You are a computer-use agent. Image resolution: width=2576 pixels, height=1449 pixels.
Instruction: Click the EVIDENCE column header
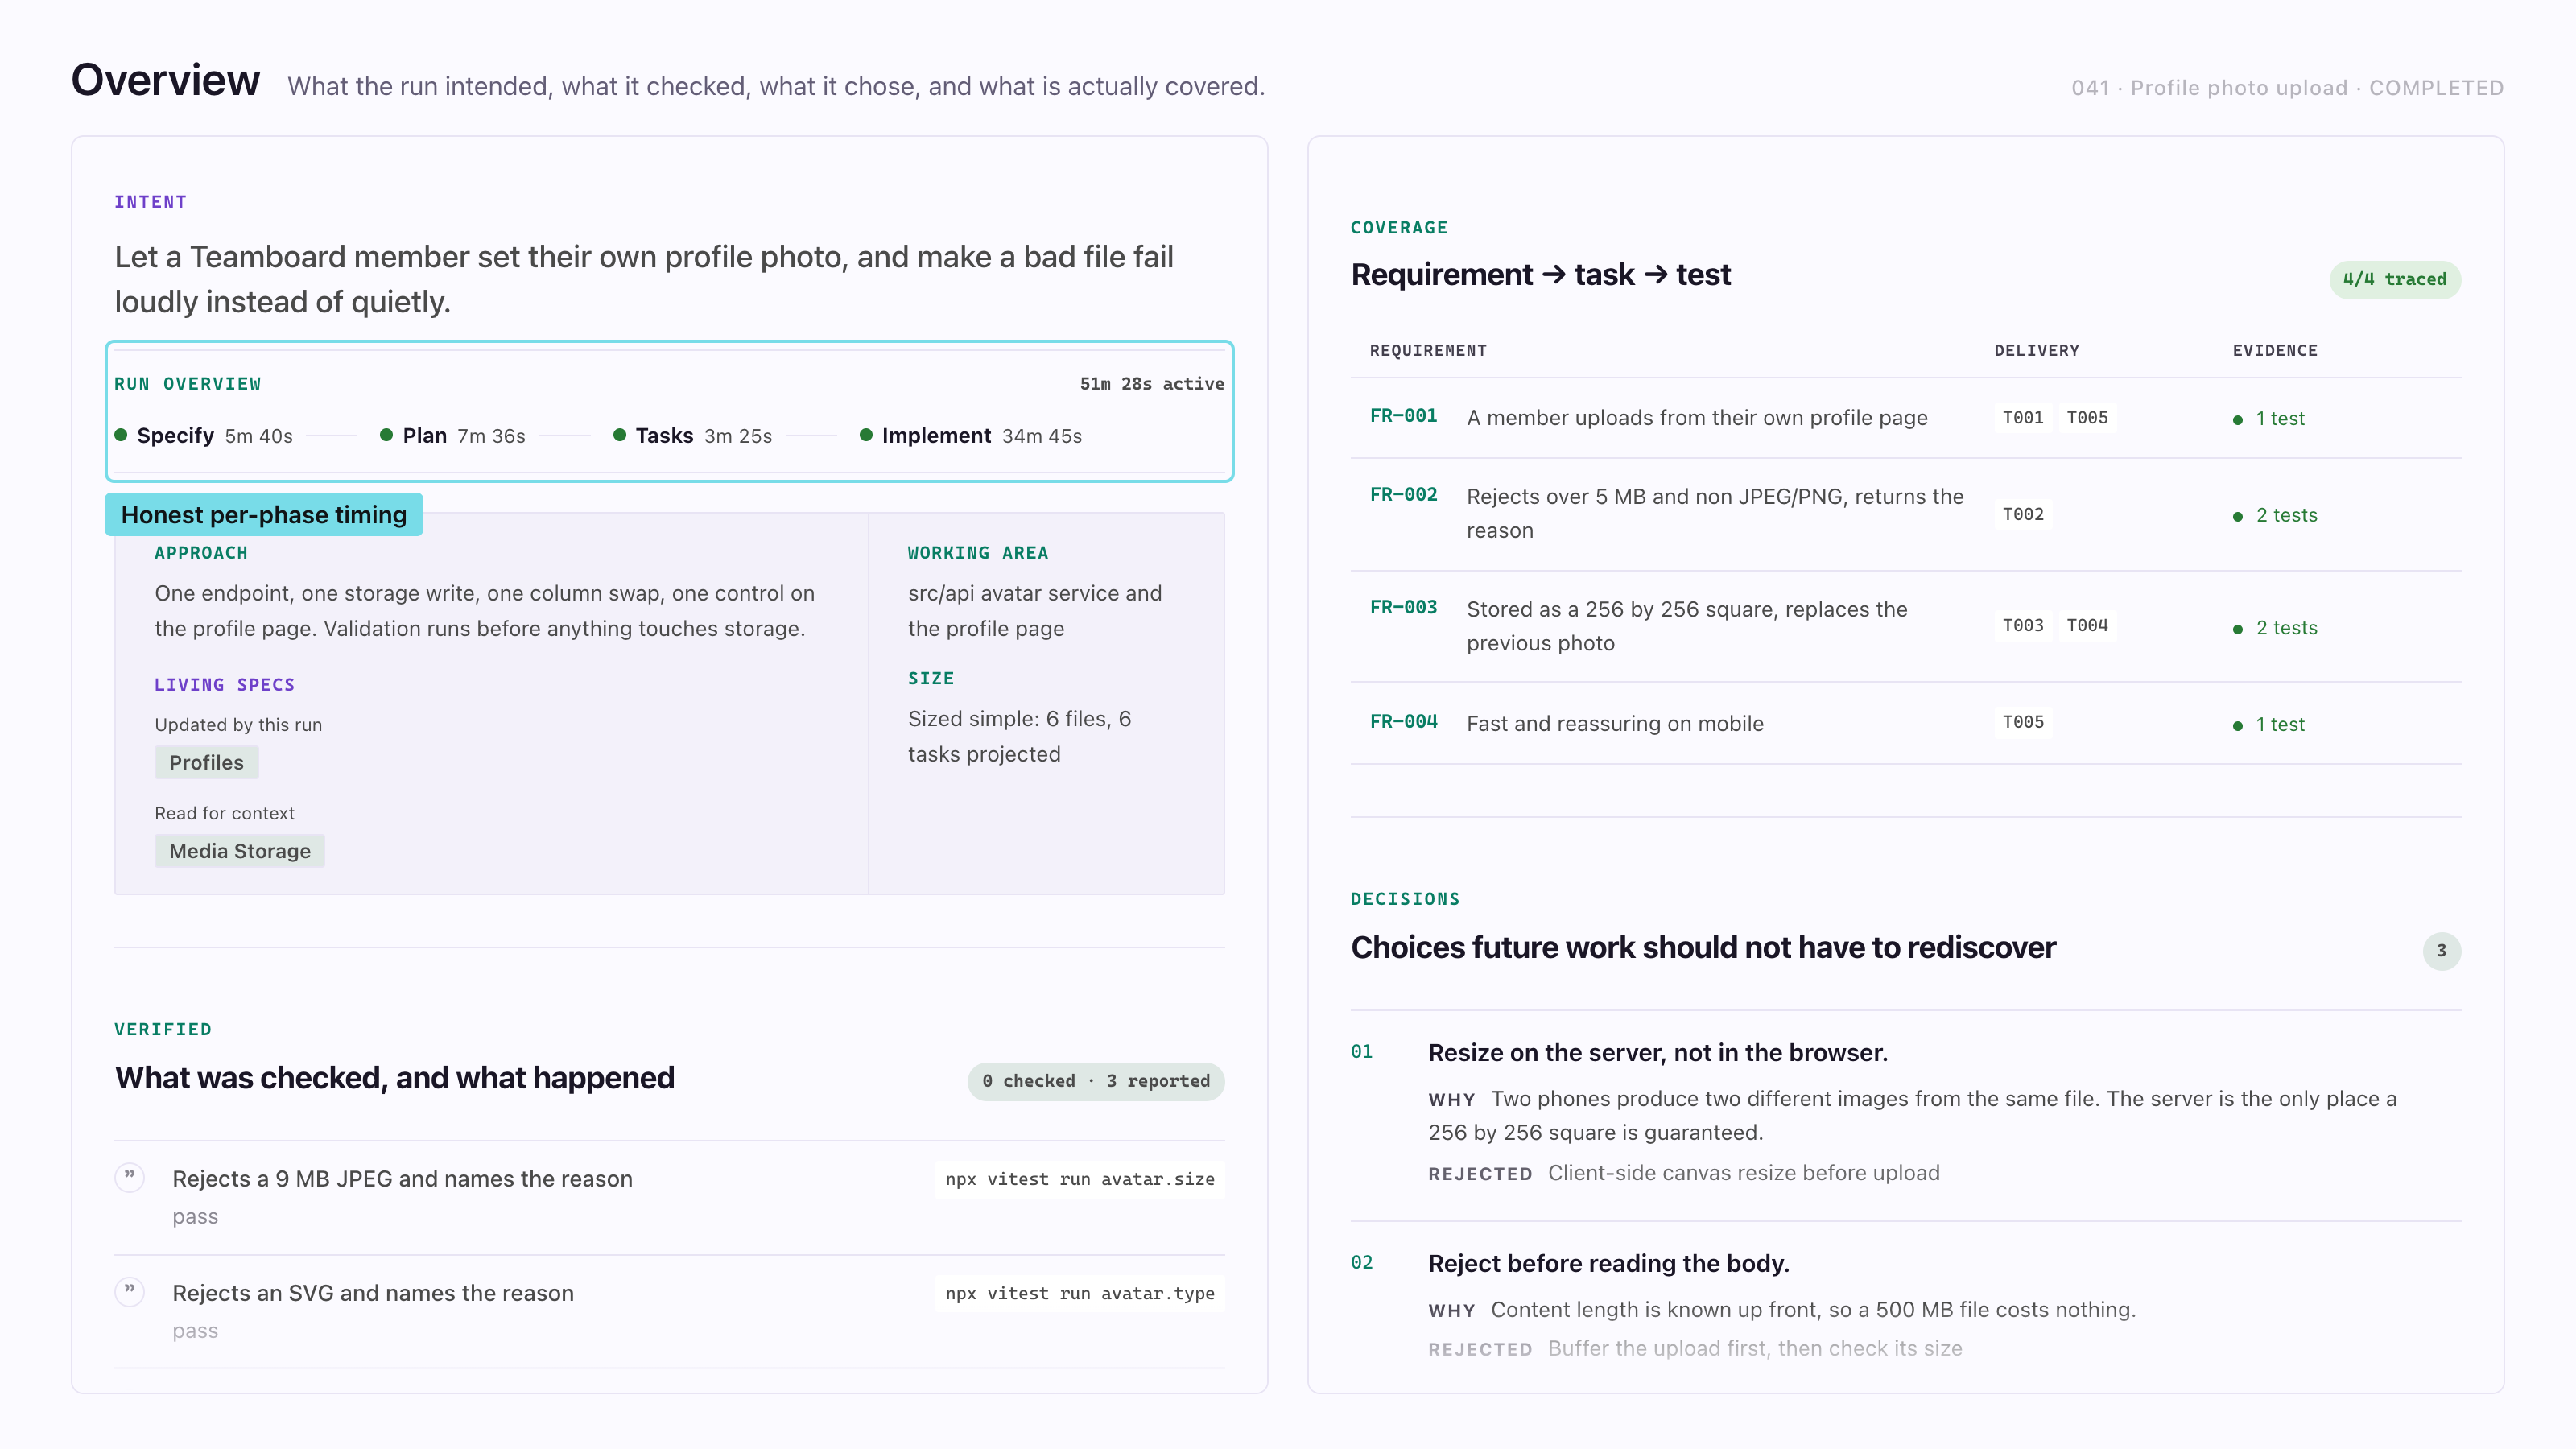(2275, 351)
